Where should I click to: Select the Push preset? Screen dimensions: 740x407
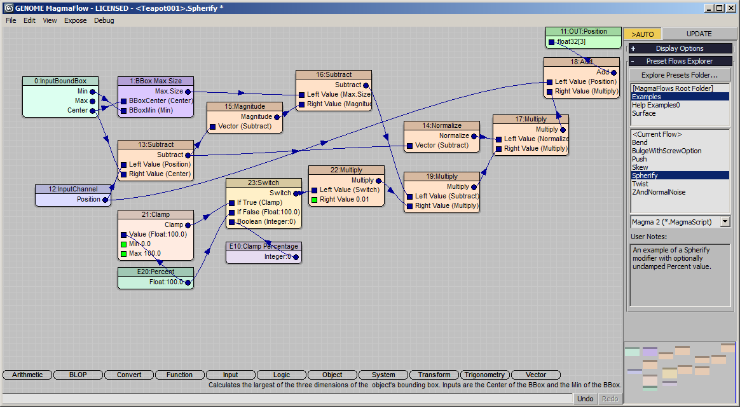click(680, 159)
